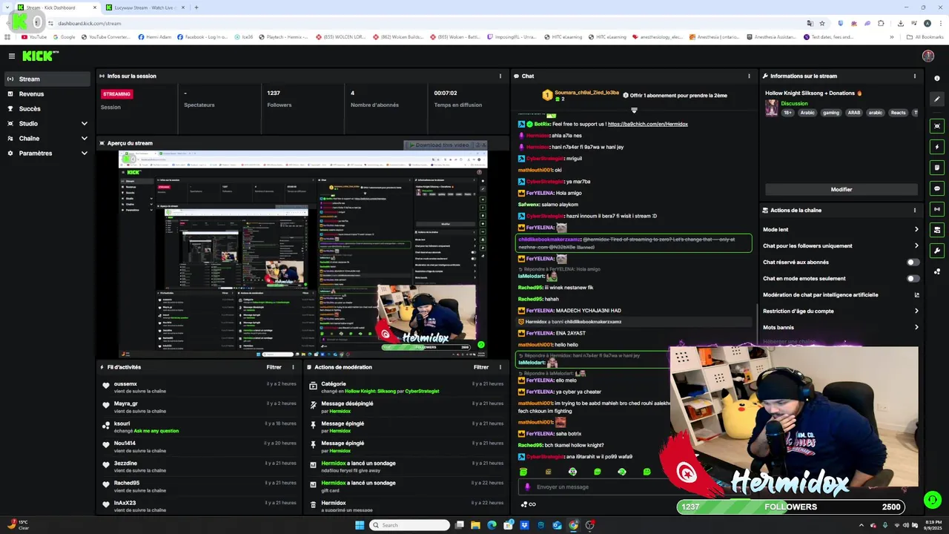Select Stream in left sidebar
This screenshot has width=949, height=534.
click(46, 79)
